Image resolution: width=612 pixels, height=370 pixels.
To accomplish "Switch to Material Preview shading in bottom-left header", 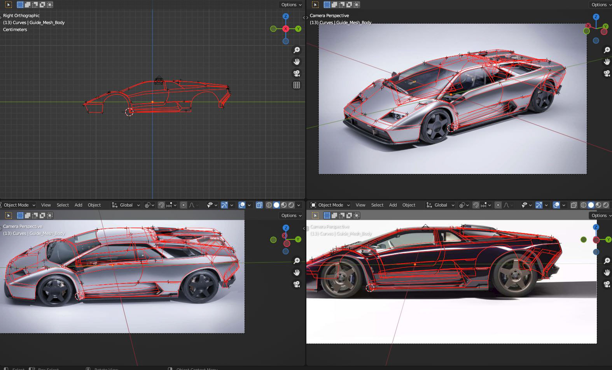I will [x=284, y=205].
